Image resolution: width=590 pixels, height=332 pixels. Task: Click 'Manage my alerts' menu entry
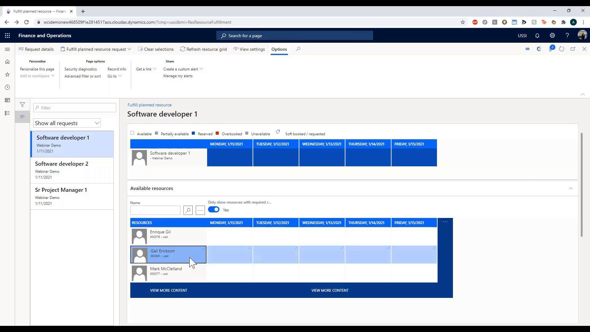tap(178, 76)
